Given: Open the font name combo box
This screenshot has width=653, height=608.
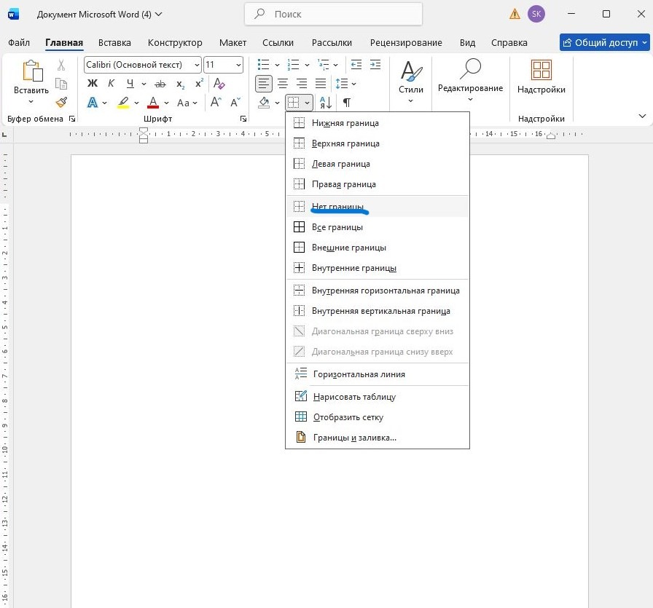Looking at the screenshot, I should click(142, 65).
